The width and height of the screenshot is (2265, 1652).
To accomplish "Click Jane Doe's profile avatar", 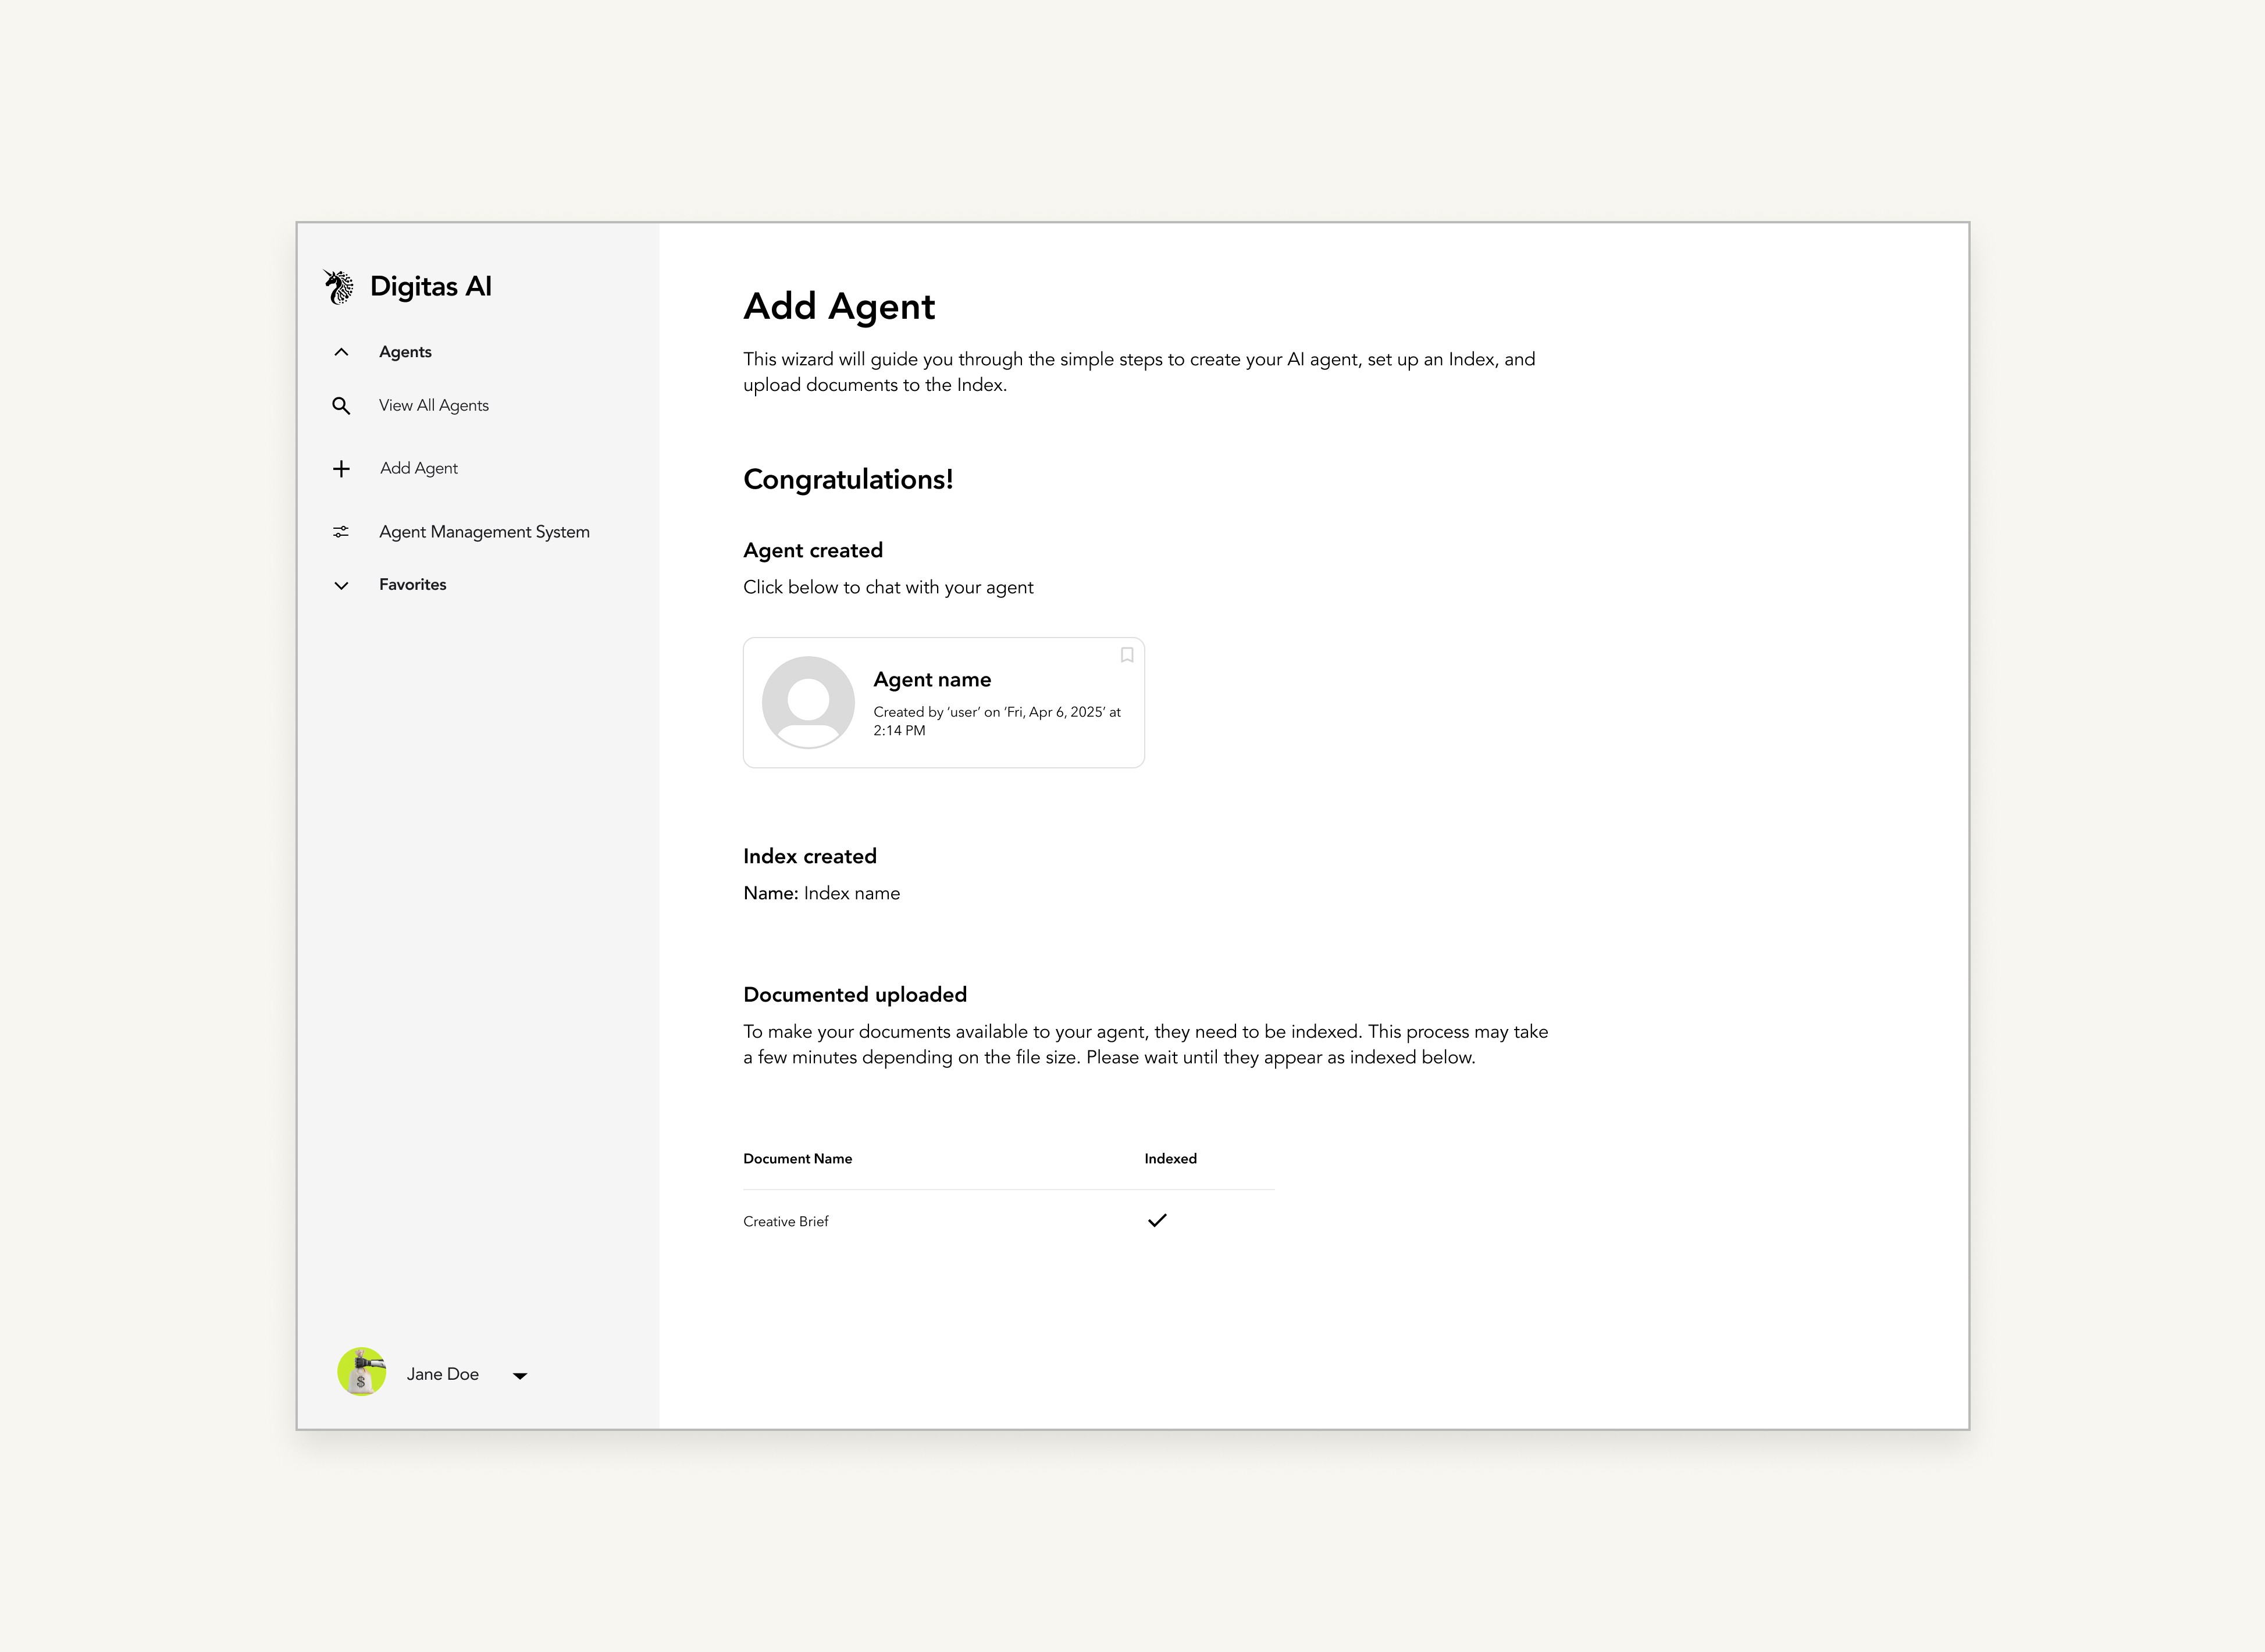I will tap(362, 1372).
